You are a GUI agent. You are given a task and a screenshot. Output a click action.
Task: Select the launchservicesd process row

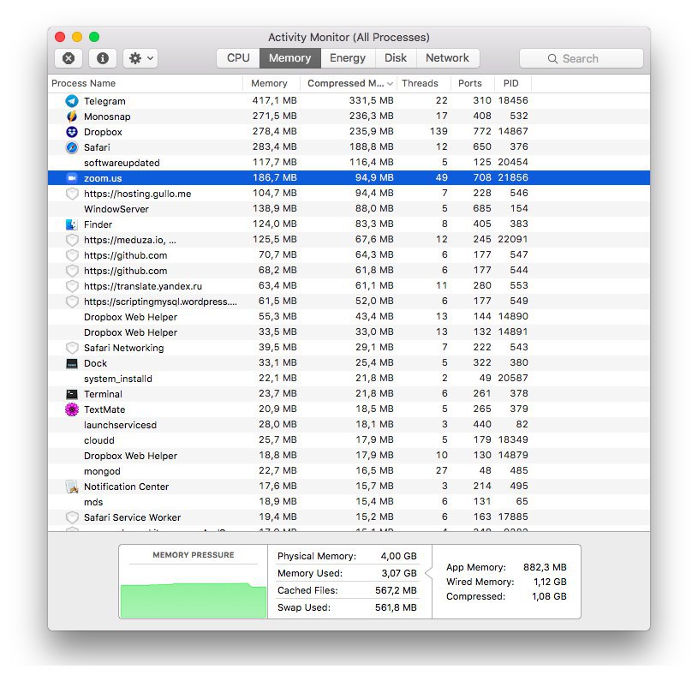(x=349, y=425)
